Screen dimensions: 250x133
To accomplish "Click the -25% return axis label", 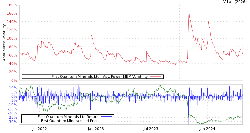I will (12, 117).
